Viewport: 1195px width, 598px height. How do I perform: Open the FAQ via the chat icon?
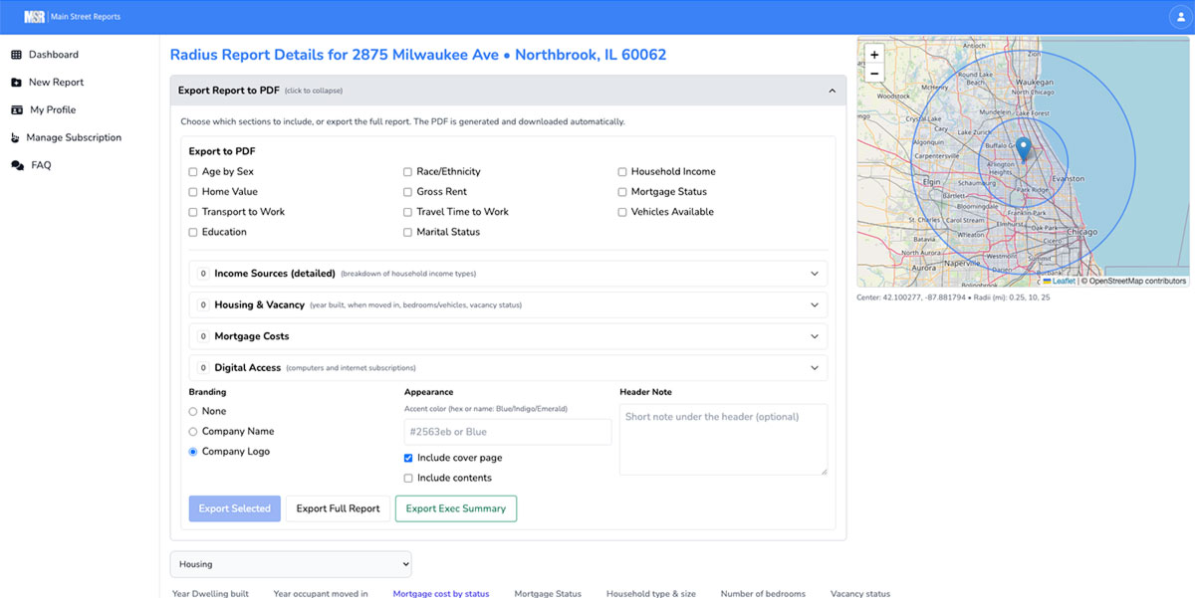tap(15, 165)
